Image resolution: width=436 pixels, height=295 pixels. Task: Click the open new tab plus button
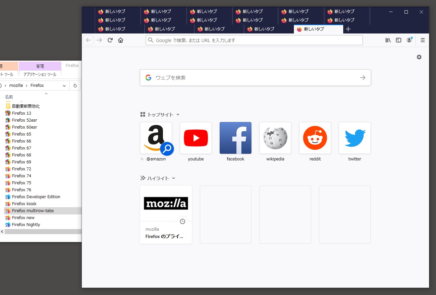pos(348,29)
